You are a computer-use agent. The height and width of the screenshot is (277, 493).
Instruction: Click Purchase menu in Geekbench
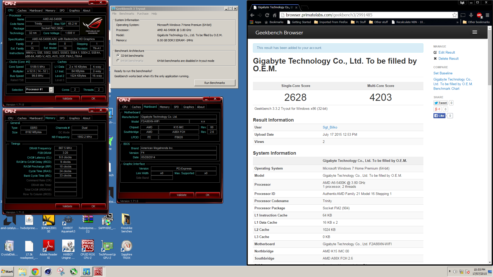[x=143, y=14]
